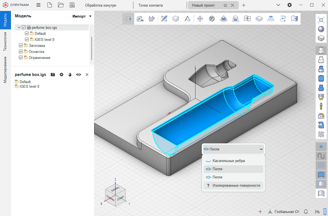
Task: Click the orientation cube in the viewport
Action: 115,195
